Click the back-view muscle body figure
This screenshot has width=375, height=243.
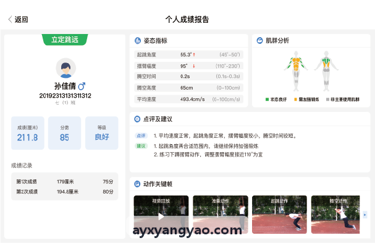(326, 71)
